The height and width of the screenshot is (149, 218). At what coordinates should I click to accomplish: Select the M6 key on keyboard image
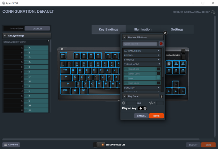click(x=183, y=71)
